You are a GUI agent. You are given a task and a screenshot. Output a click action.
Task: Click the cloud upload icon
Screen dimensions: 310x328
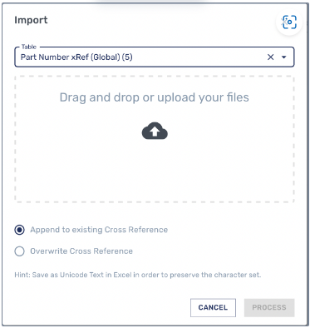point(155,131)
